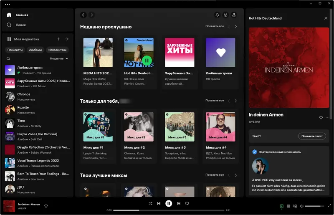Open the Зарубежные Хиты 2023 playlist in the sidebar
Image resolution: width=334 pixels, height=215 pixels.
click(x=38, y=83)
